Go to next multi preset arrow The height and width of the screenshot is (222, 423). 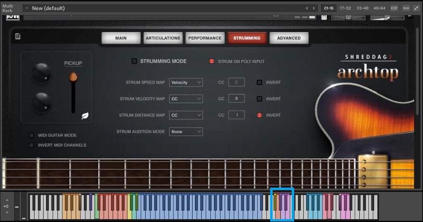(314, 8)
